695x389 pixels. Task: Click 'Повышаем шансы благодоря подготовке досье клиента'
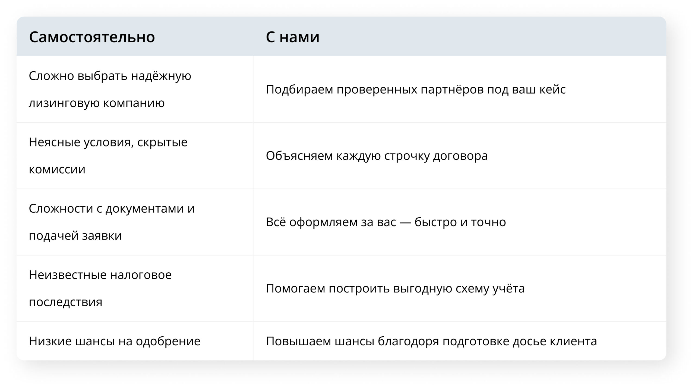pyautogui.click(x=431, y=341)
